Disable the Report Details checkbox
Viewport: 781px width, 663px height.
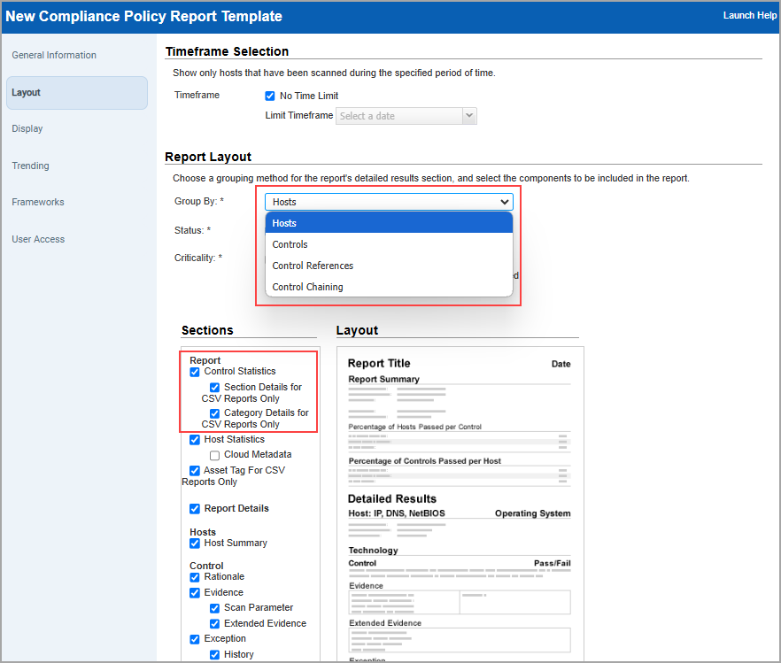(x=196, y=508)
